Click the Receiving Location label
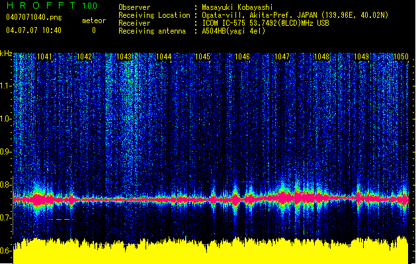This screenshot has height=264, width=416. (x=154, y=15)
